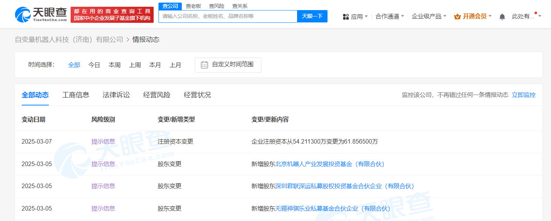Click the 天眼一下 search button

click(312, 16)
